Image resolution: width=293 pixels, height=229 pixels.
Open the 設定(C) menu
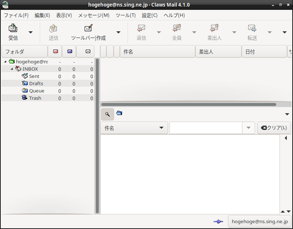(149, 15)
